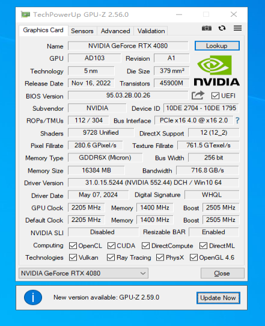The height and width of the screenshot is (326, 265).
Task: Click the Bus Interface question mark icon
Action: [x=237, y=120]
